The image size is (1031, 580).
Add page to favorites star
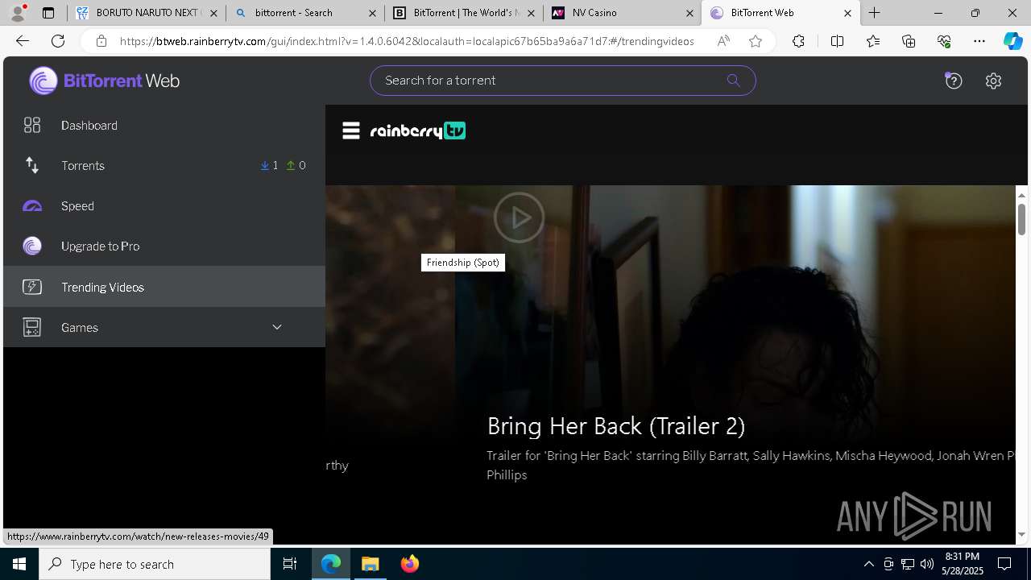click(756, 41)
